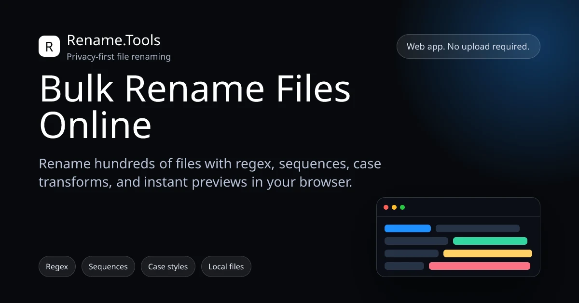The width and height of the screenshot is (579, 303).
Task: Click the white R logo icon
Action: coord(49,46)
